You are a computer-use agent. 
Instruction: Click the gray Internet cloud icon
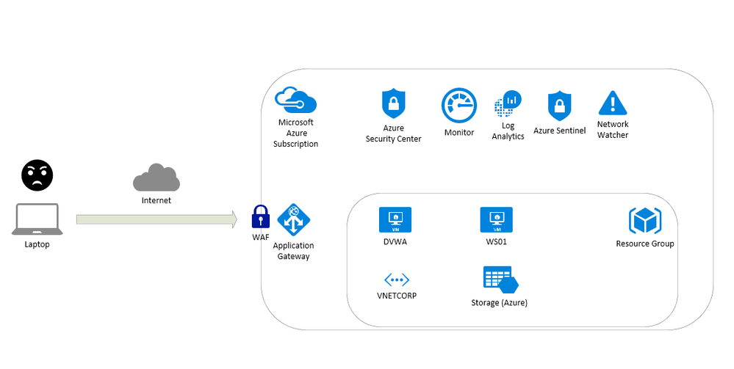pos(156,178)
